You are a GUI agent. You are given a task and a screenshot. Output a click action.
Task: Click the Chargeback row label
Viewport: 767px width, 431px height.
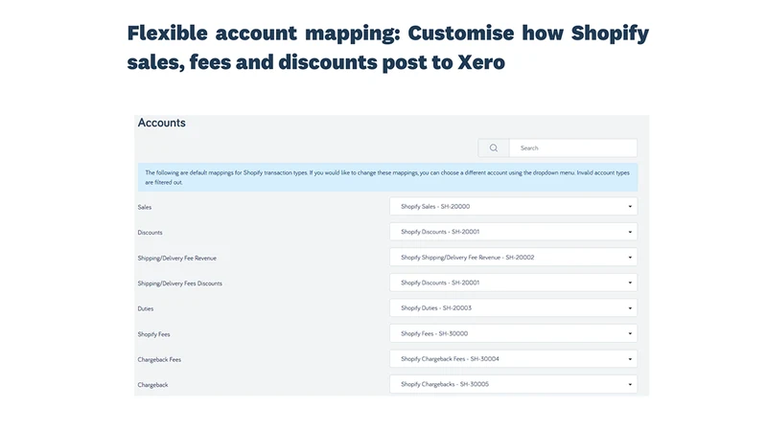coord(152,385)
